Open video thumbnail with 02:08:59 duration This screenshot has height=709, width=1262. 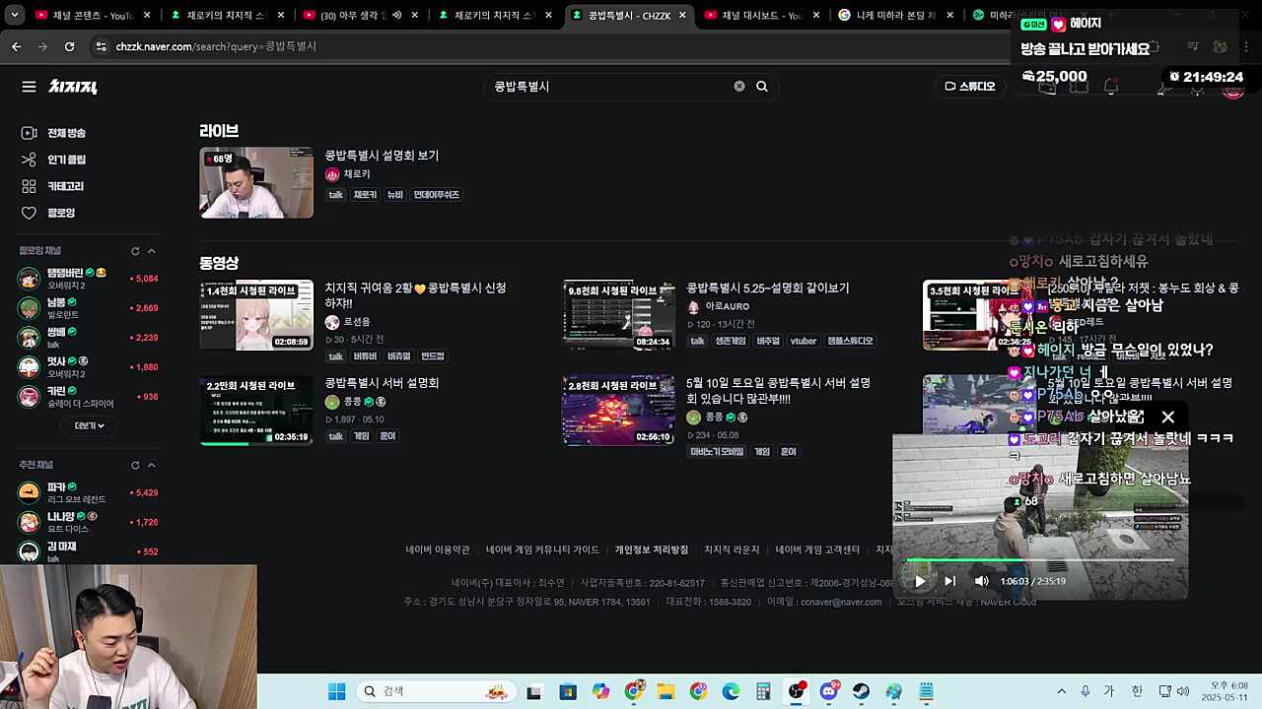click(256, 315)
